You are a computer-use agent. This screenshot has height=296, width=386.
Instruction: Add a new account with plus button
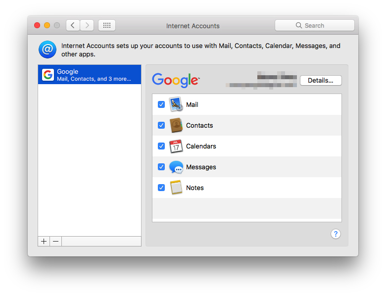44,241
